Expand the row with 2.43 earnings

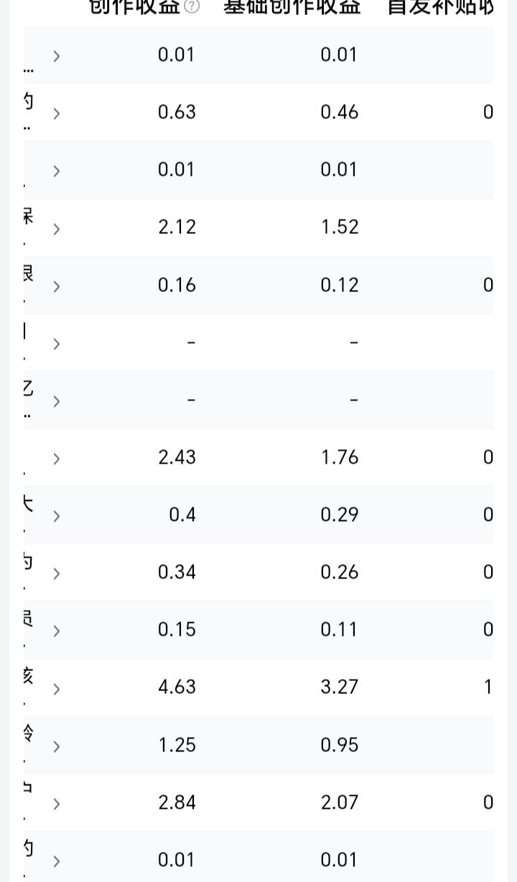(x=57, y=459)
